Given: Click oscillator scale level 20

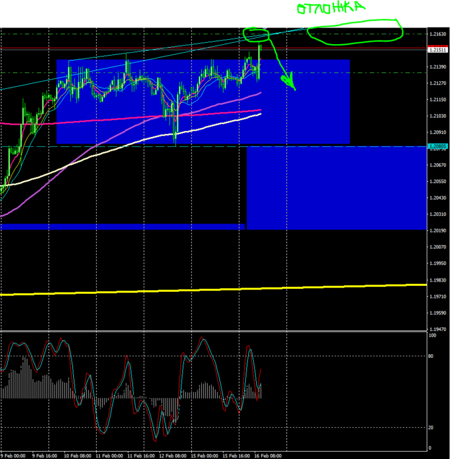Looking at the screenshot, I should click(x=430, y=428).
